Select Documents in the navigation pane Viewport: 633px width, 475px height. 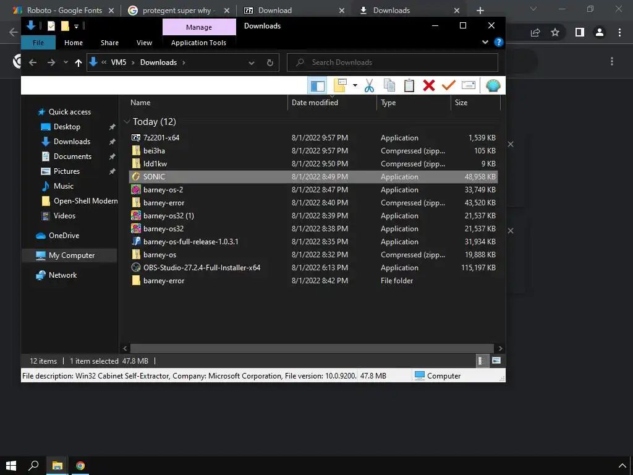coord(72,156)
